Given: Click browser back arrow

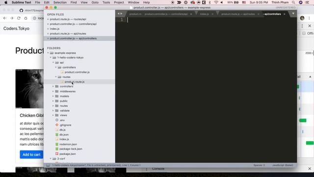Looking at the screenshot, I should (5, 18).
